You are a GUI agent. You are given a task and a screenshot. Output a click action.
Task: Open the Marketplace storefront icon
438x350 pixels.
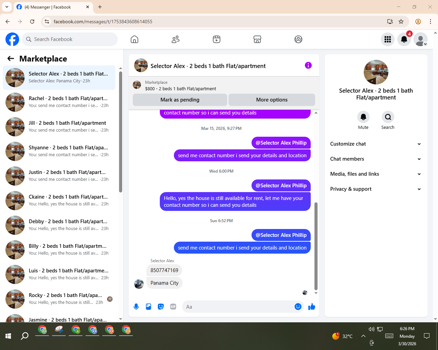(257, 39)
